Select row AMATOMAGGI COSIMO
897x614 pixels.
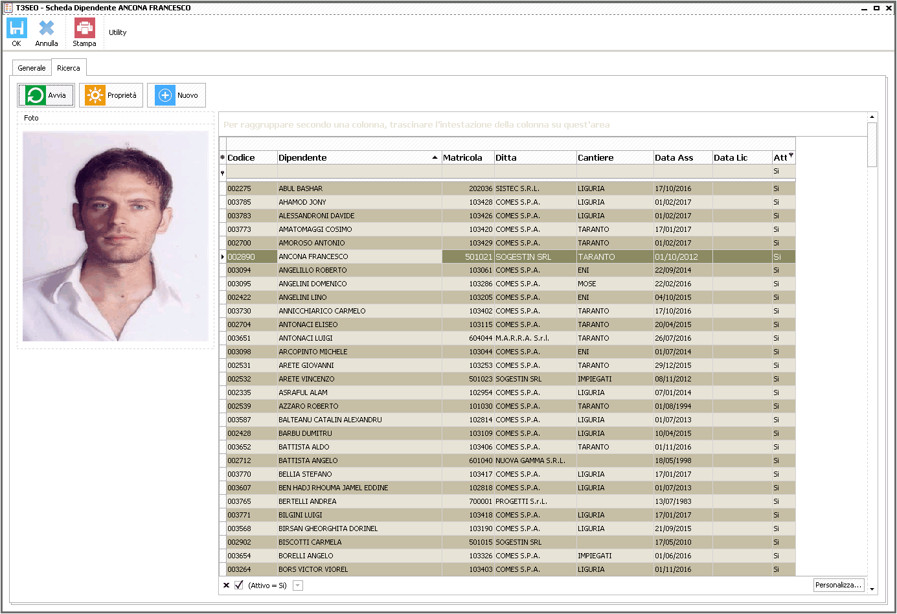click(510, 229)
